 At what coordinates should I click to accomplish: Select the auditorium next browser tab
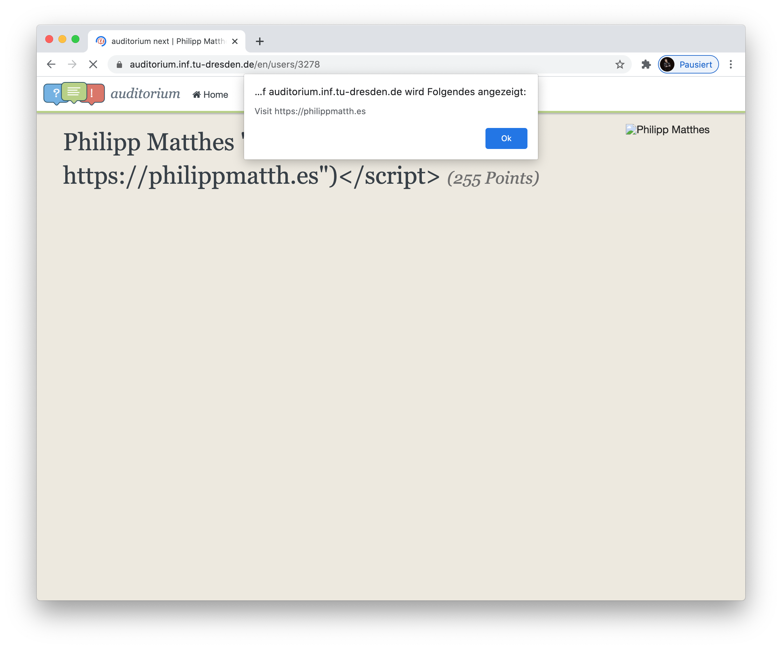166,41
